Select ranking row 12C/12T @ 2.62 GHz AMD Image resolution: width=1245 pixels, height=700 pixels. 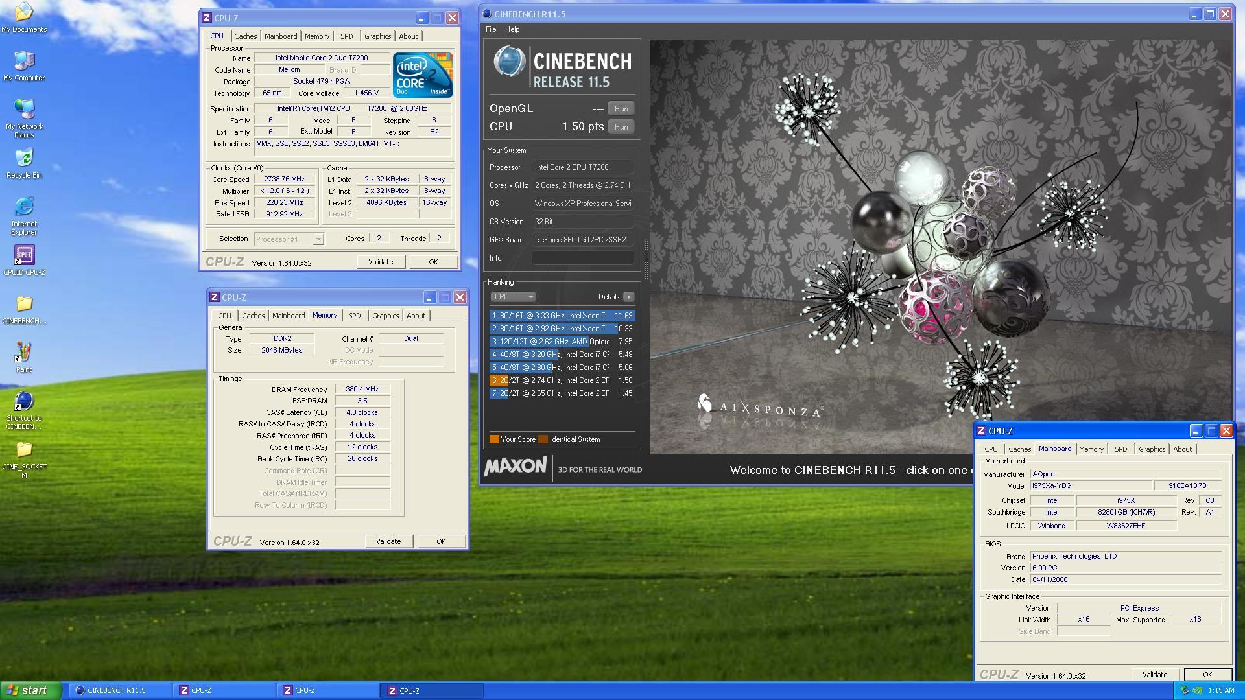click(562, 342)
